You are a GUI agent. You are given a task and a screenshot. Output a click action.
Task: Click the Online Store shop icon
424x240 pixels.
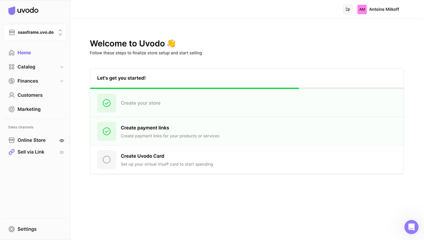11,140
